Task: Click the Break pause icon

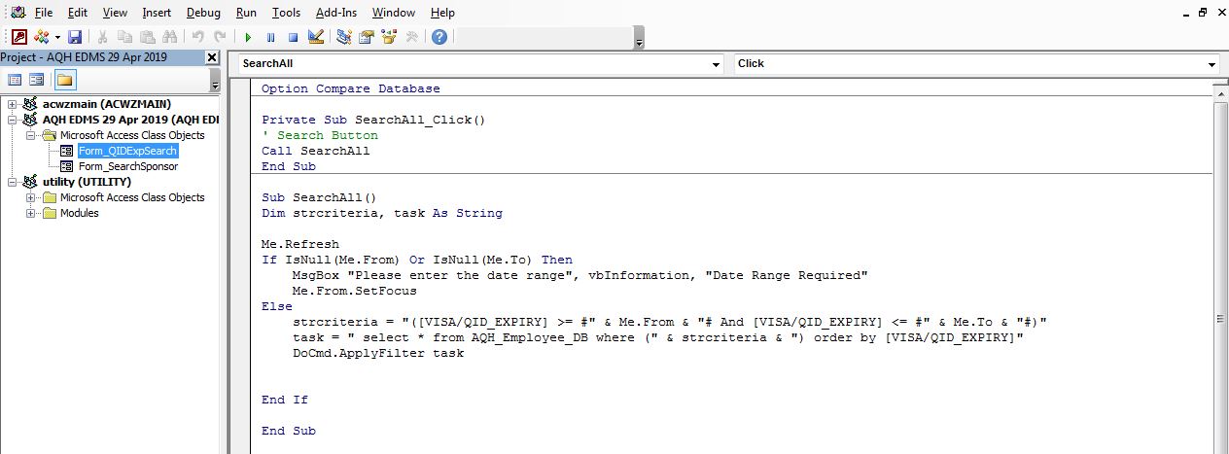Action: click(x=270, y=37)
